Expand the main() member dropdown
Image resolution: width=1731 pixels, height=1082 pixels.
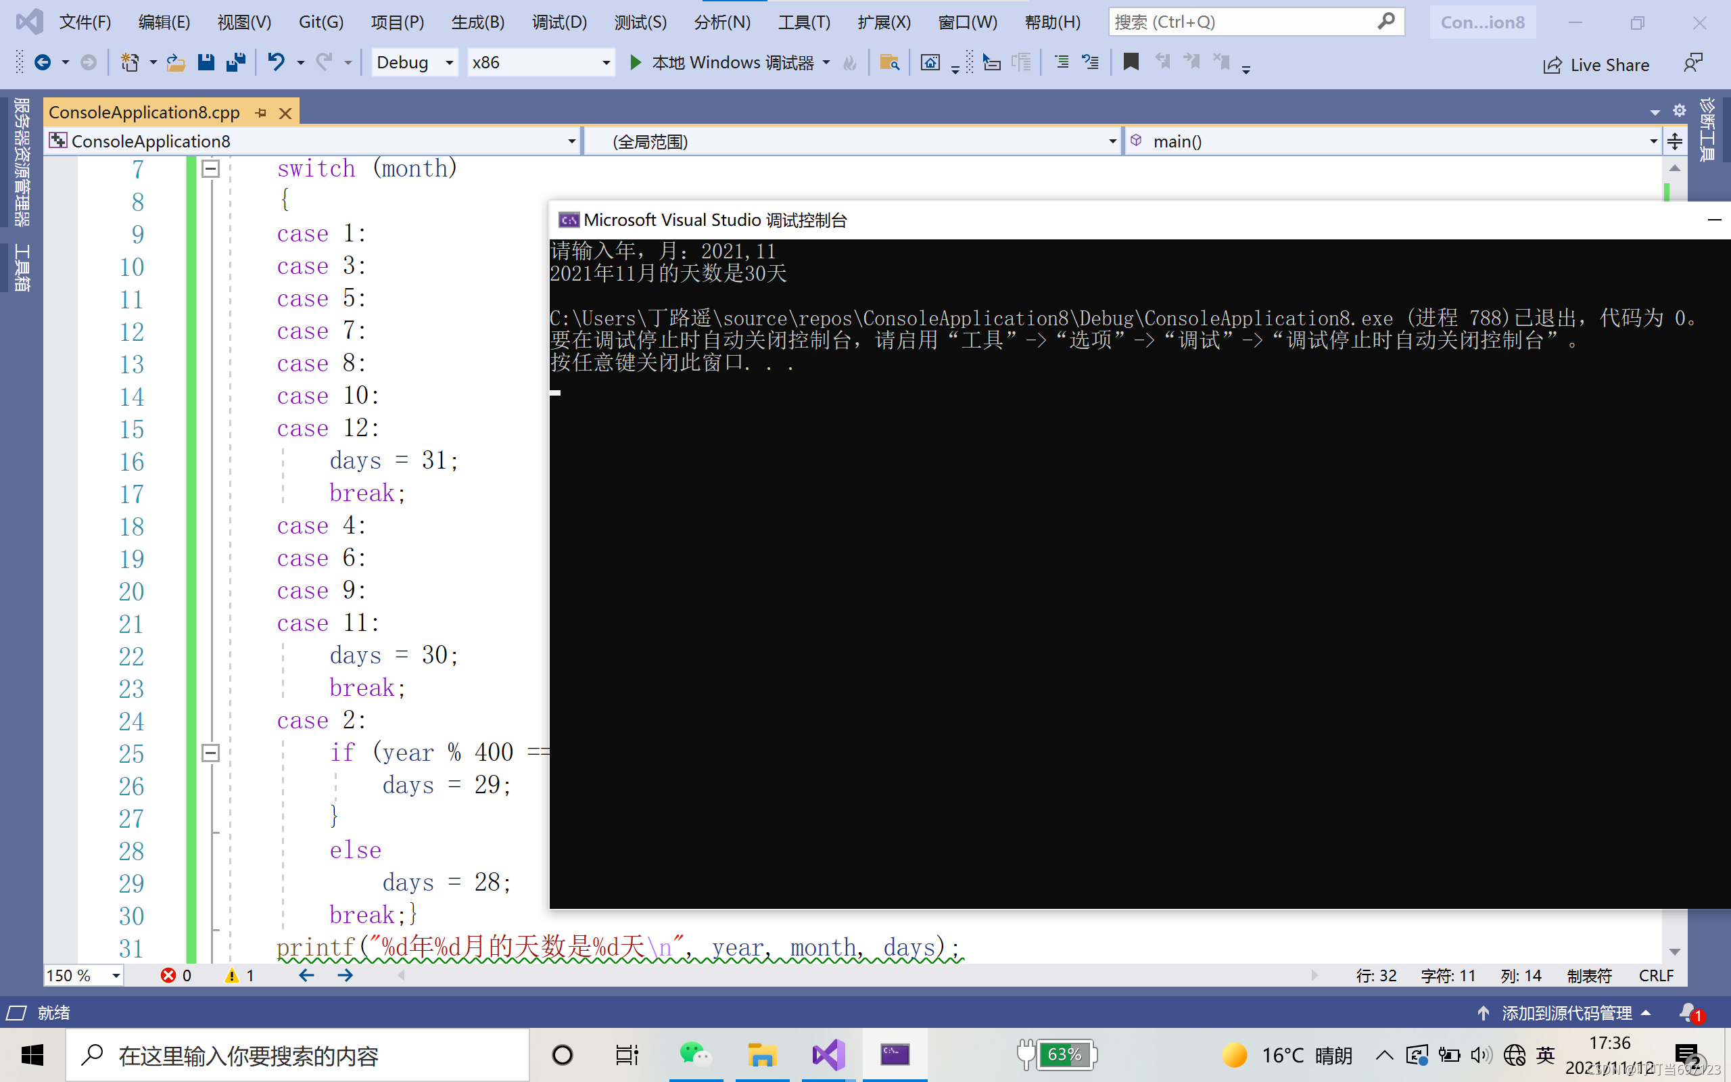click(x=1653, y=142)
